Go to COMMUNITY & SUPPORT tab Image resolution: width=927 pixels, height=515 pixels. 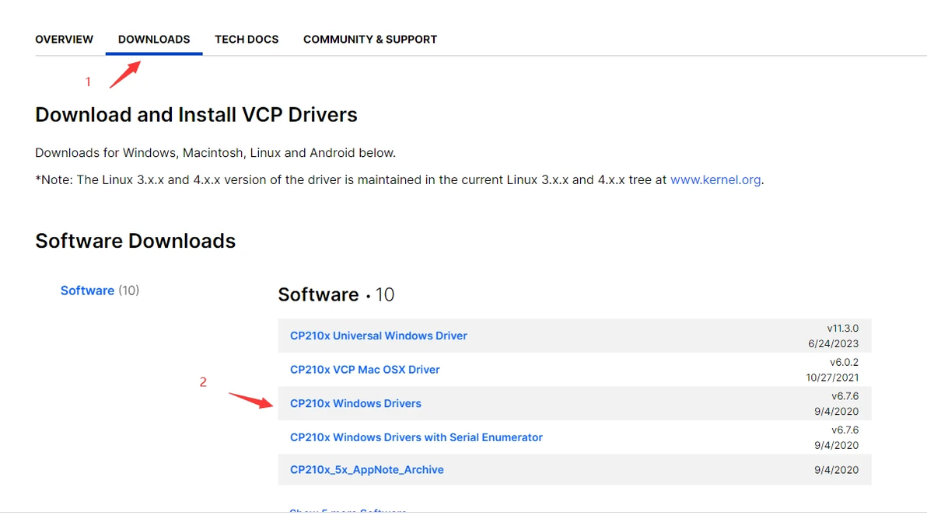click(x=370, y=39)
